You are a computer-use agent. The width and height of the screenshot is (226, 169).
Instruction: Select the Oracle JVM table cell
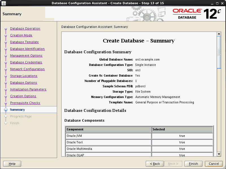(108, 136)
